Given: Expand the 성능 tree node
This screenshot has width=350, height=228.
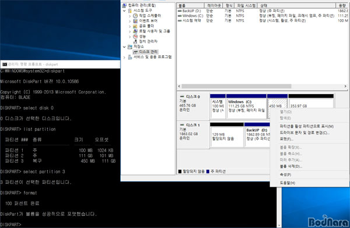Looking at the screenshot, I should click(129, 37).
